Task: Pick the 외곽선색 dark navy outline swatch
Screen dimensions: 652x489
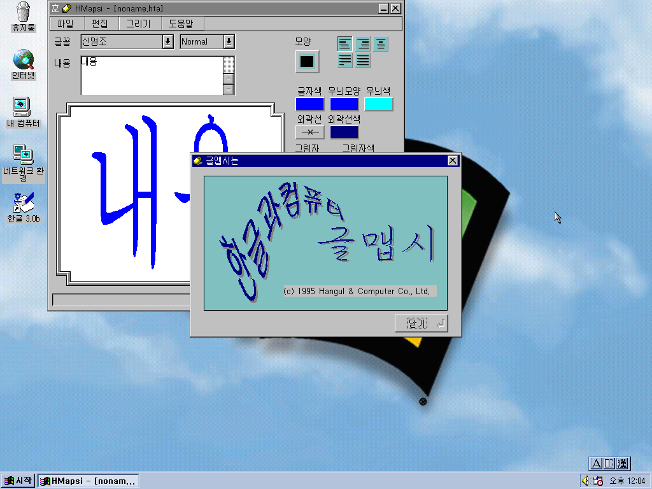Action: pos(344,132)
